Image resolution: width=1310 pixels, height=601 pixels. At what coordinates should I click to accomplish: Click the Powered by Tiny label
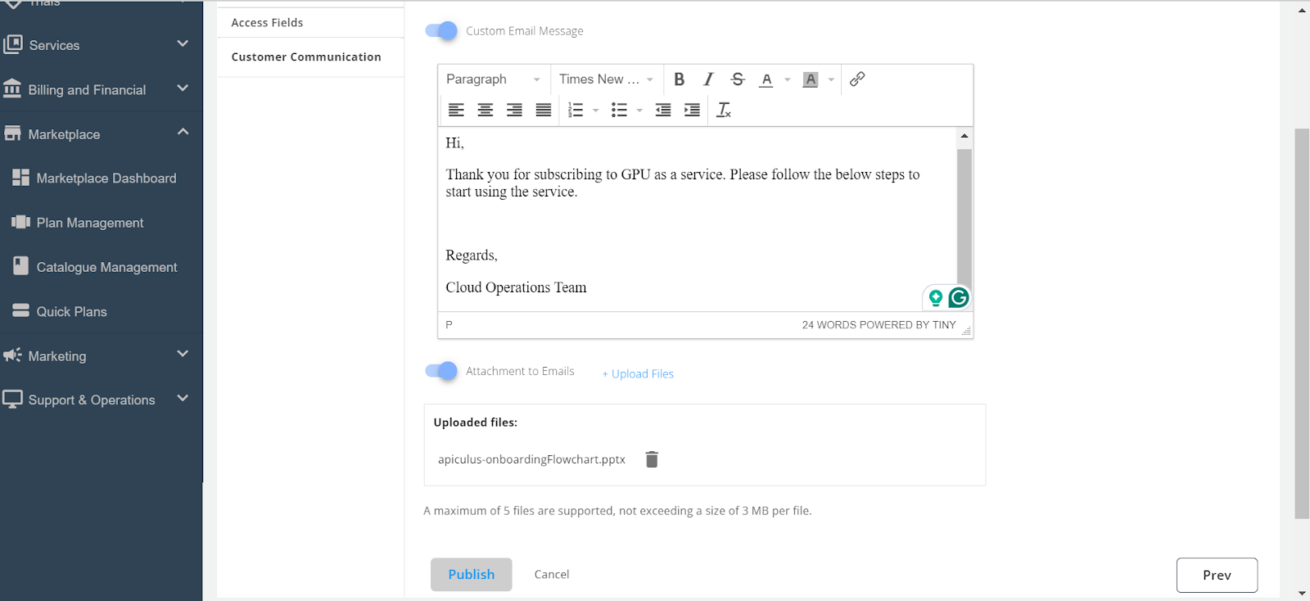click(x=908, y=325)
